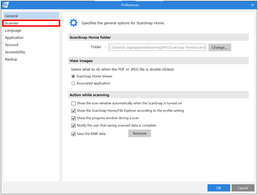
Task: Close the Preferences window
Action: [252, 5]
